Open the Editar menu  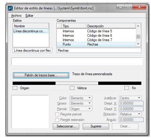pos(29,16)
